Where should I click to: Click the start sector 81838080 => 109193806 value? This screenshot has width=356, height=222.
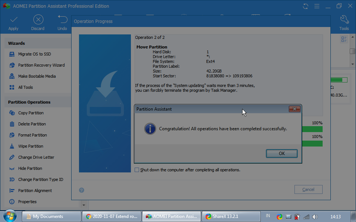[229, 76]
